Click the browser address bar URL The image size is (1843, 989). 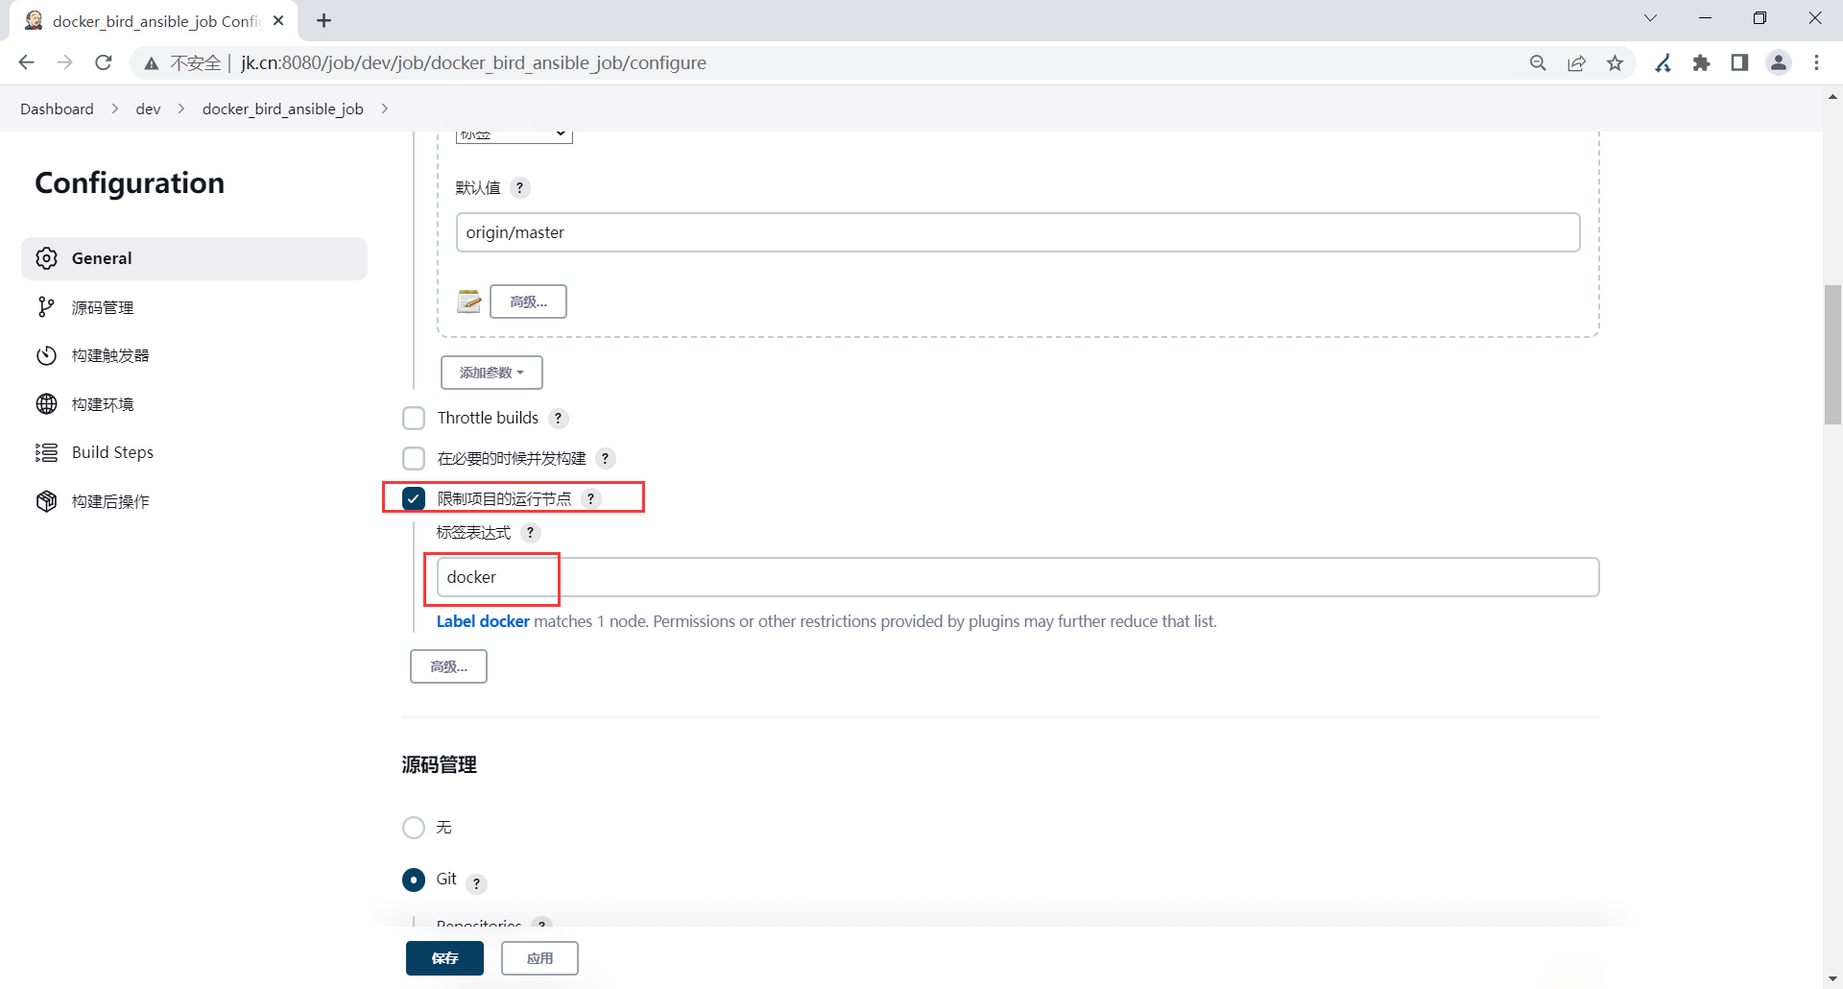[x=473, y=62]
